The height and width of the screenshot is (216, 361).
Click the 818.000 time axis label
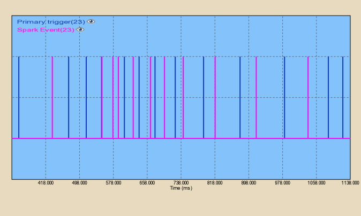[x=215, y=183]
